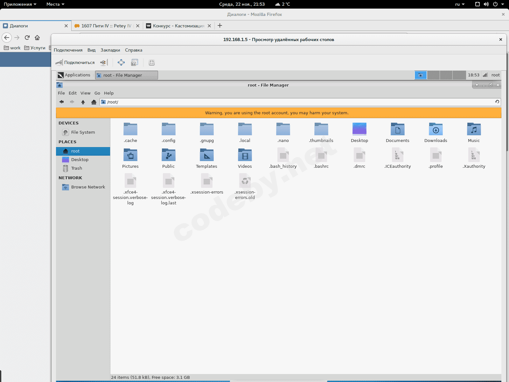Screen dimensions: 509x382
Task: Switch to the second workspace
Action: (433, 75)
